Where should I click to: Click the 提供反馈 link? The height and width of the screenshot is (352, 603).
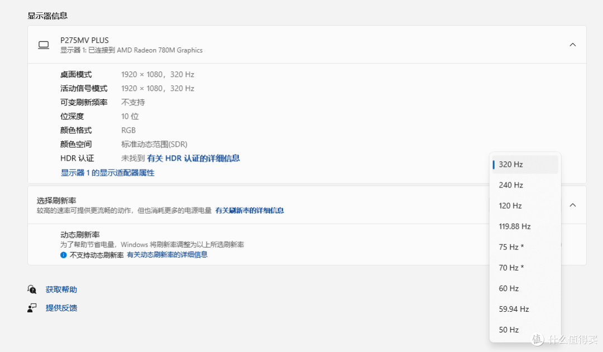pyautogui.click(x=61, y=308)
